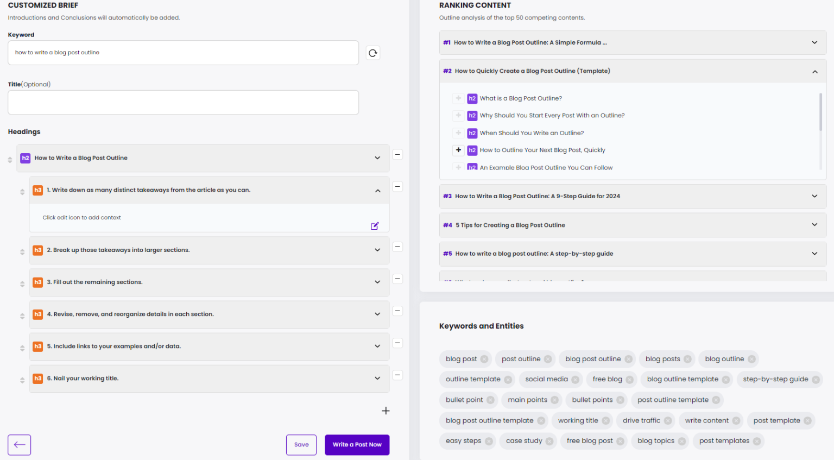Click the drag handle beside heading 3
The image size is (834, 460).
pyautogui.click(x=22, y=283)
